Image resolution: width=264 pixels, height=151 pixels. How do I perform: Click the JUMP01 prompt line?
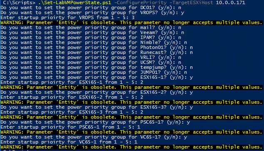pyautogui.click(x=94, y=72)
